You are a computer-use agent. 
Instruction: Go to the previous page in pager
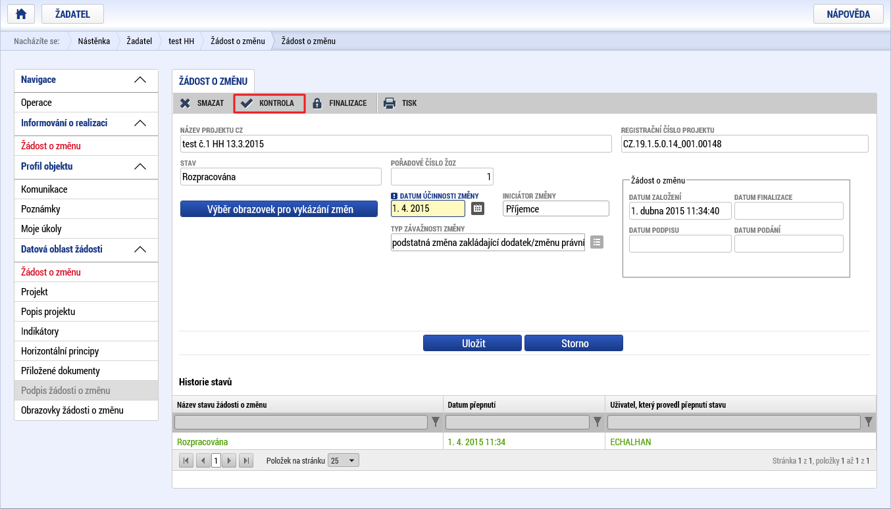(x=203, y=460)
